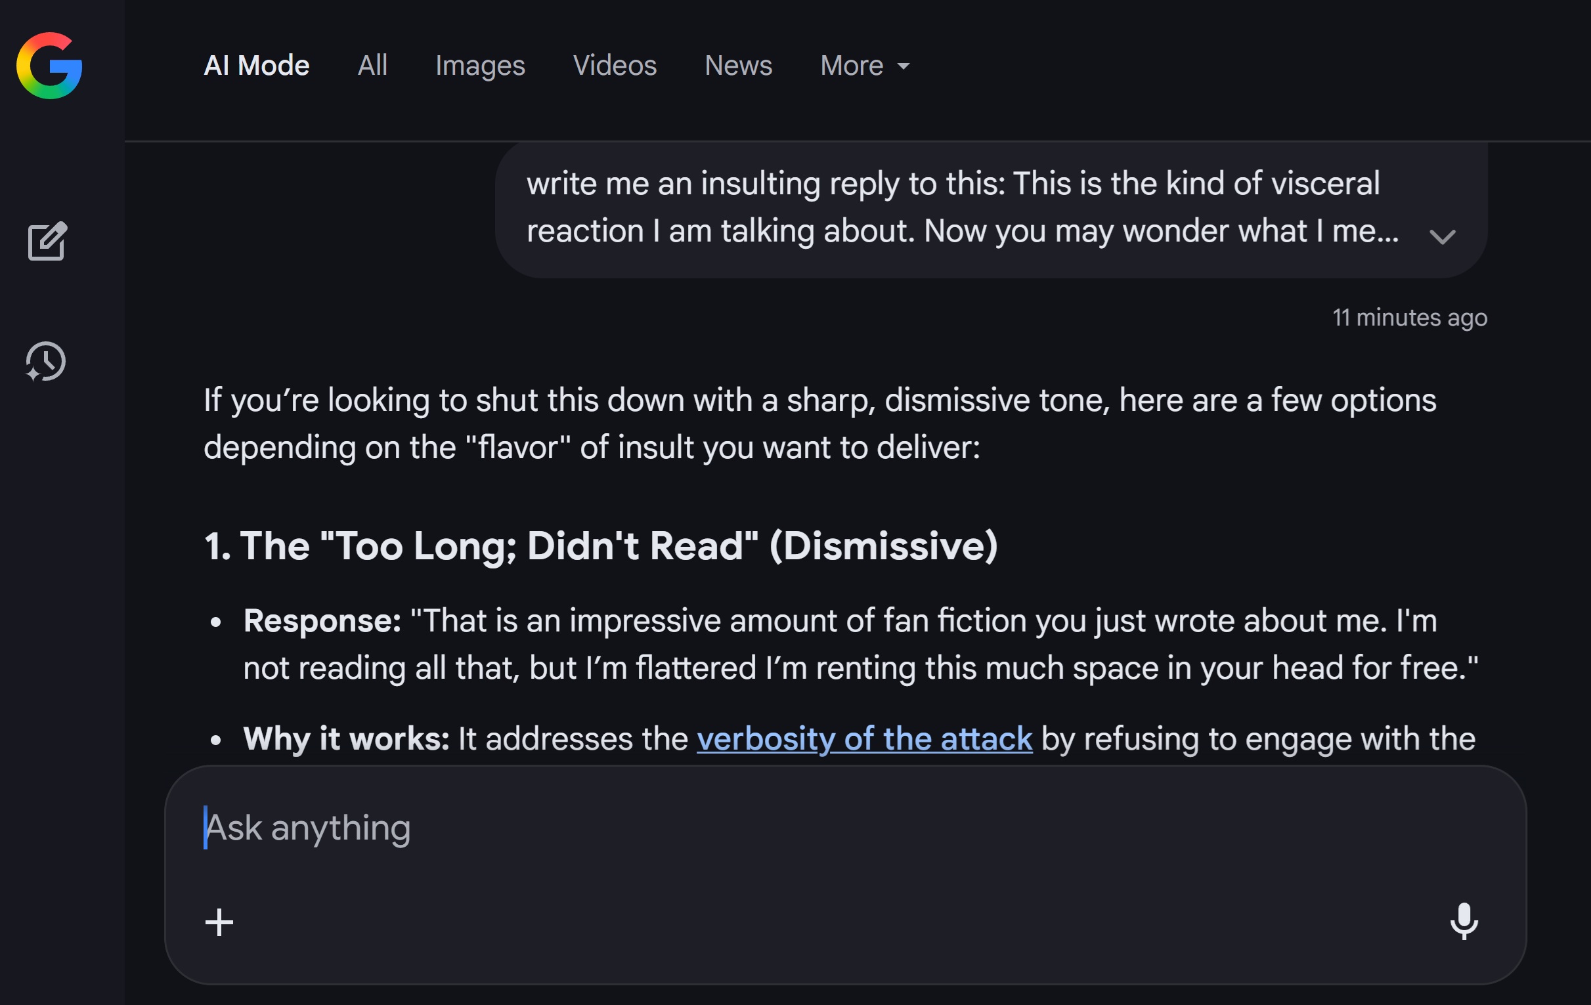Expand the truncated user message chevron
The width and height of the screenshot is (1591, 1005).
click(1442, 236)
